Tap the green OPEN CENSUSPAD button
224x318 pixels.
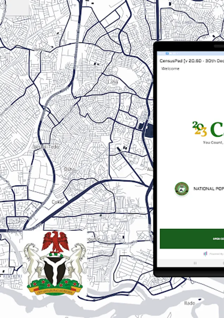pyautogui.click(x=192, y=239)
